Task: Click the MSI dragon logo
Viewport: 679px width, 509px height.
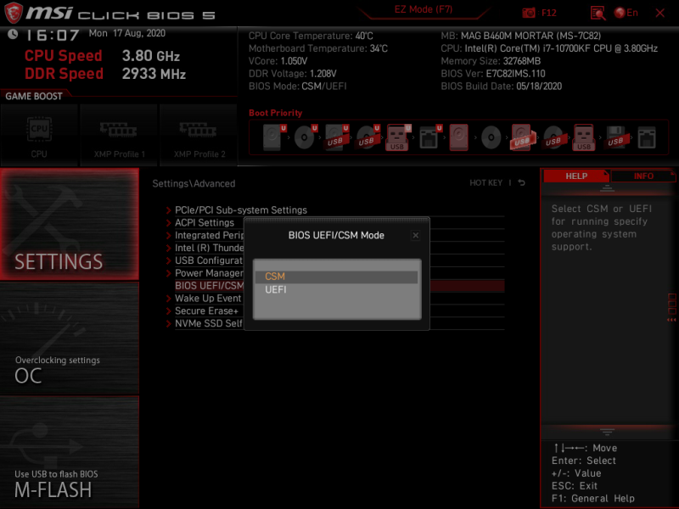Action: pyautogui.click(x=11, y=11)
